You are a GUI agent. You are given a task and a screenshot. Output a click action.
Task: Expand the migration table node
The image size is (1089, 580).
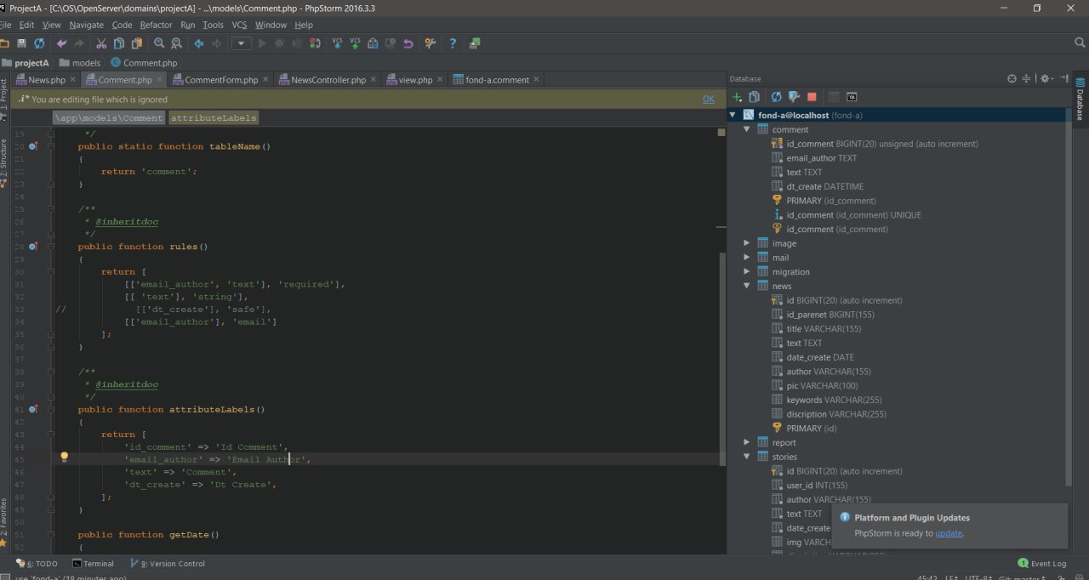click(x=747, y=272)
